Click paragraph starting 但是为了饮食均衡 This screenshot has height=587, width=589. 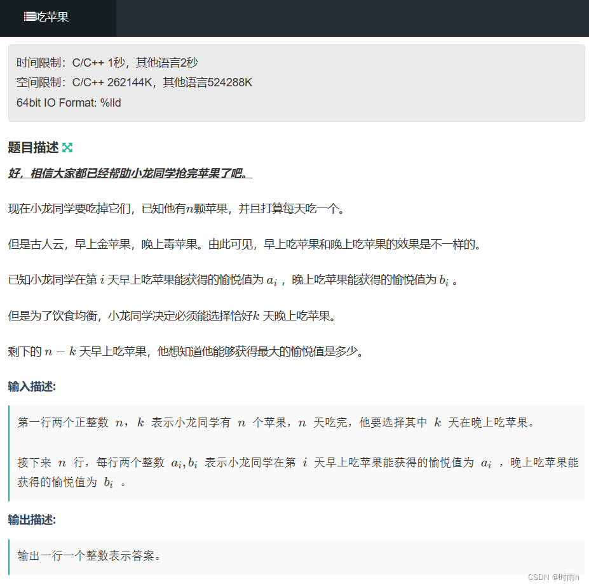click(x=172, y=316)
